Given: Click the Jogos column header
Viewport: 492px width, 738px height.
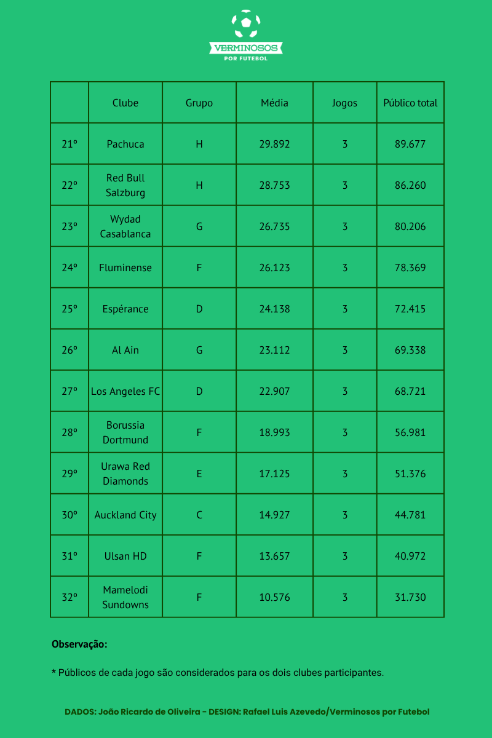Looking at the screenshot, I should pos(344,103).
